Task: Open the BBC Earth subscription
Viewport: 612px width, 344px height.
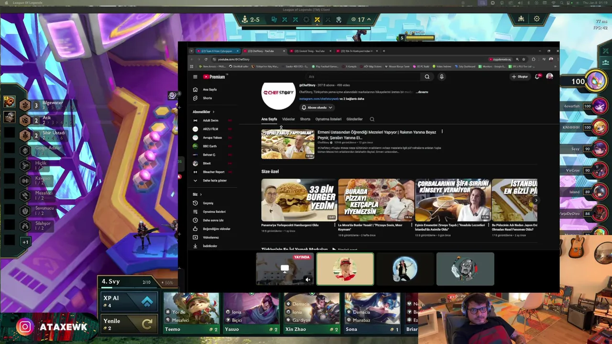Action: (209, 146)
